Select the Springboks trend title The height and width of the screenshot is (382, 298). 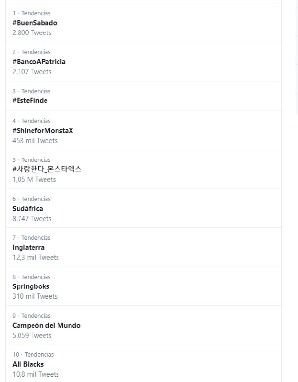(x=31, y=286)
